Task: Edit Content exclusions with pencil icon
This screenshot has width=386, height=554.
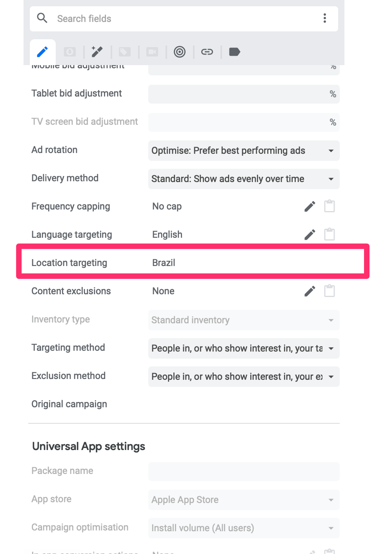Action: 310,291
